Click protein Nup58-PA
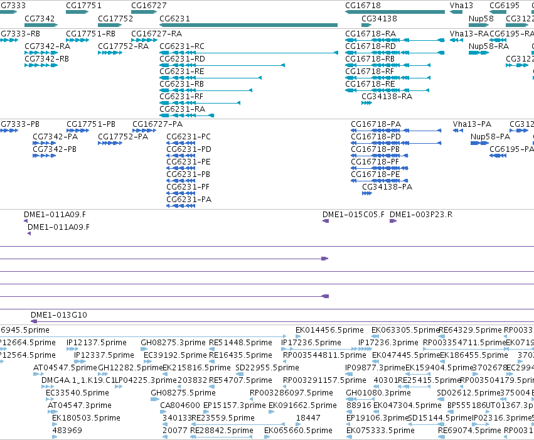Screen dimensions: 534x440 (491, 137)
